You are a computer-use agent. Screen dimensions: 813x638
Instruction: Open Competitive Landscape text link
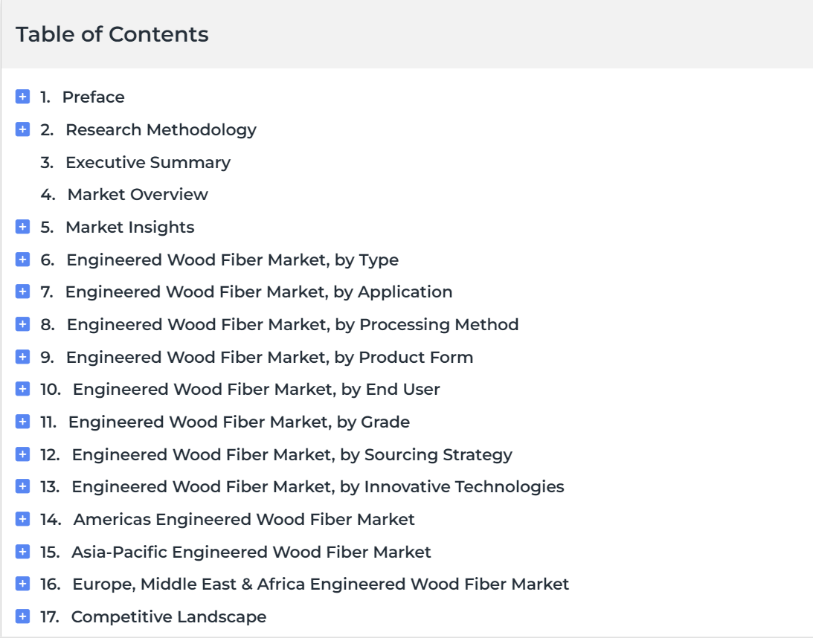pyautogui.click(x=169, y=616)
